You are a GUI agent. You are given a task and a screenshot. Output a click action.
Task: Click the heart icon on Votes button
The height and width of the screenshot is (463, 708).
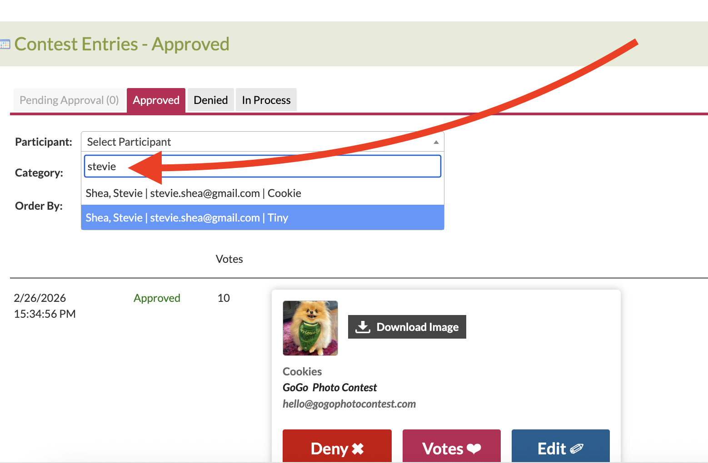pos(474,449)
